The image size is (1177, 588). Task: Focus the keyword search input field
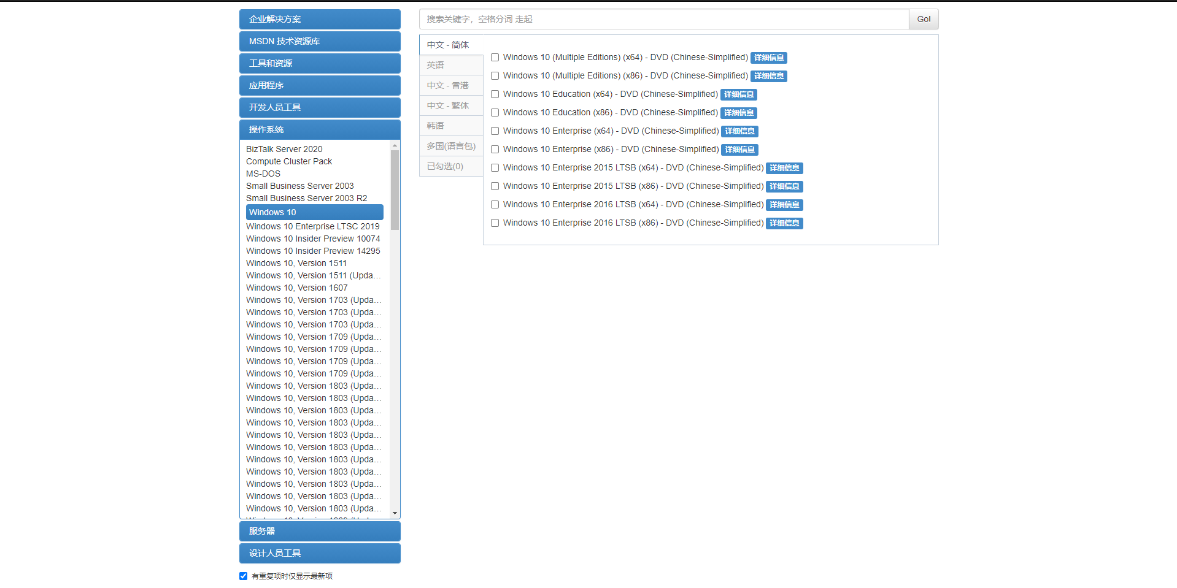pyautogui.click(x=664, y=19)
